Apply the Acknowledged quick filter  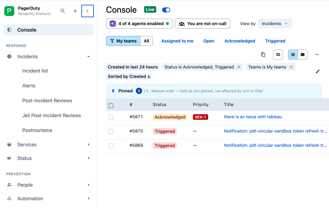240,41
